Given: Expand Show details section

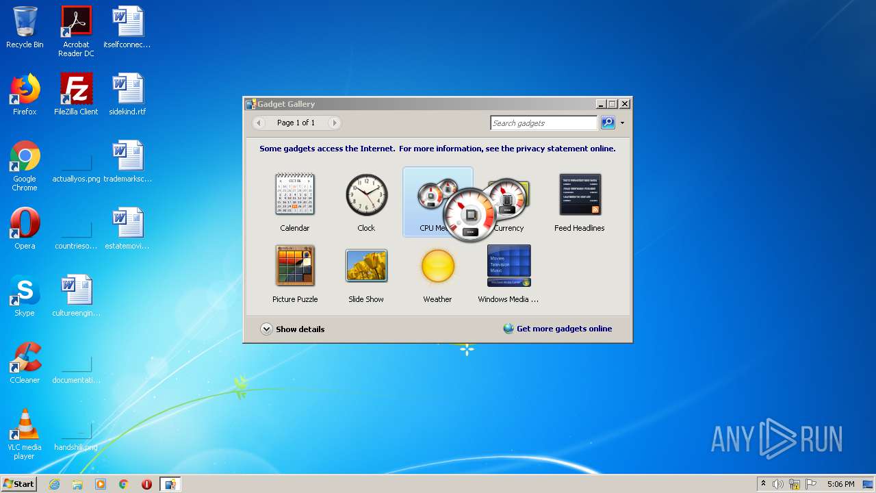Looking at the screenshot, I should (292, 329).
